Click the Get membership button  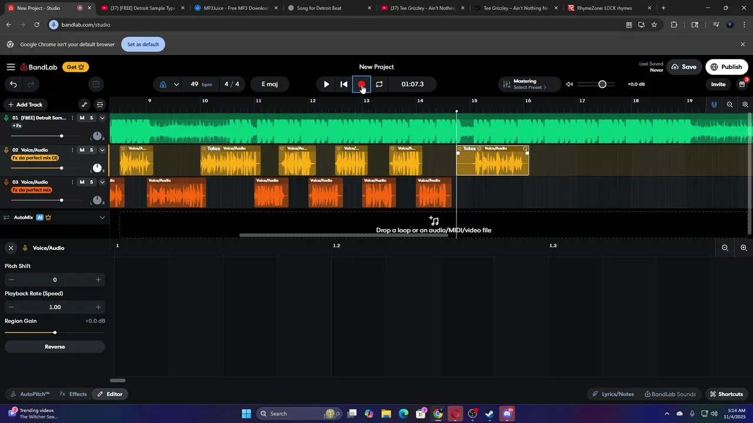coord(76,67)
